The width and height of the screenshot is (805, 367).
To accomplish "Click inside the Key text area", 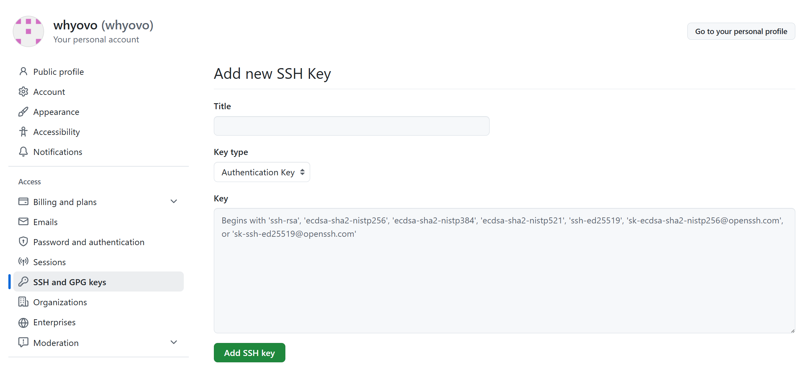I will [505, 270].
